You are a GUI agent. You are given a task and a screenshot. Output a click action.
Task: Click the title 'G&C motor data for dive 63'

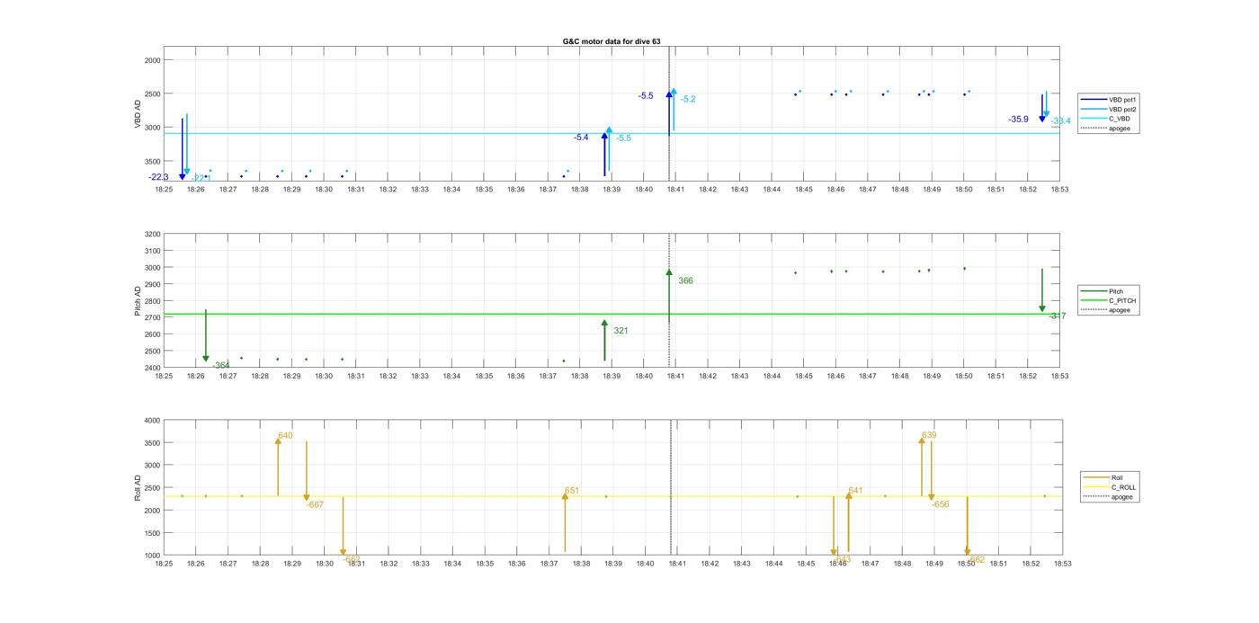coord(612,41)
